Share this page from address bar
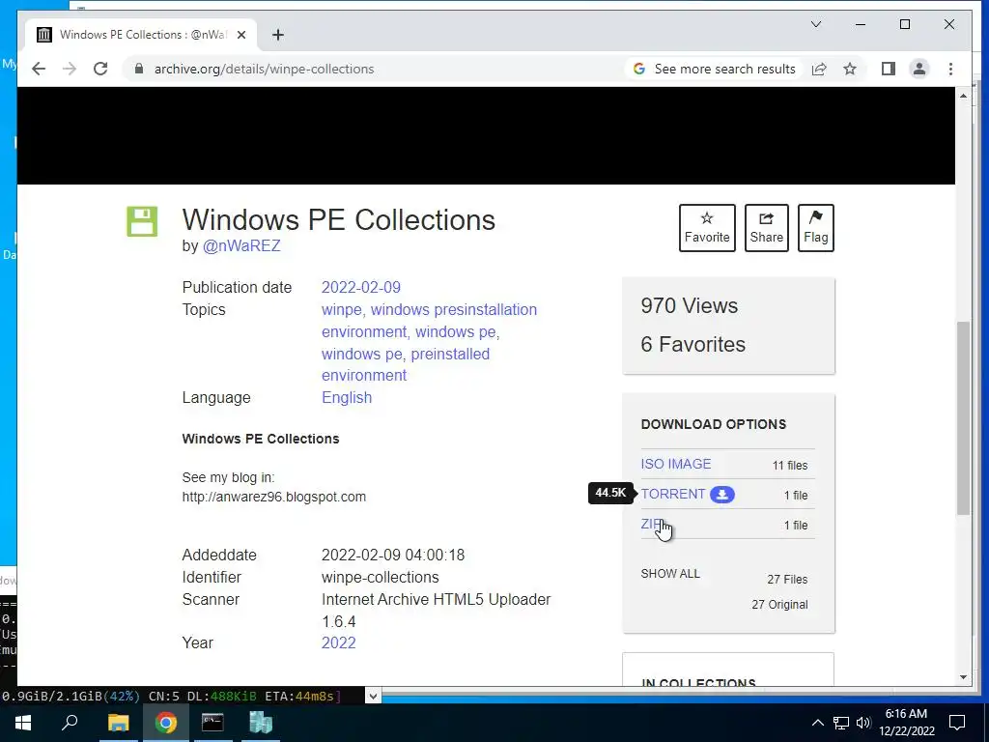This screenshot has height=742, width=989. (x=819, y=69)
